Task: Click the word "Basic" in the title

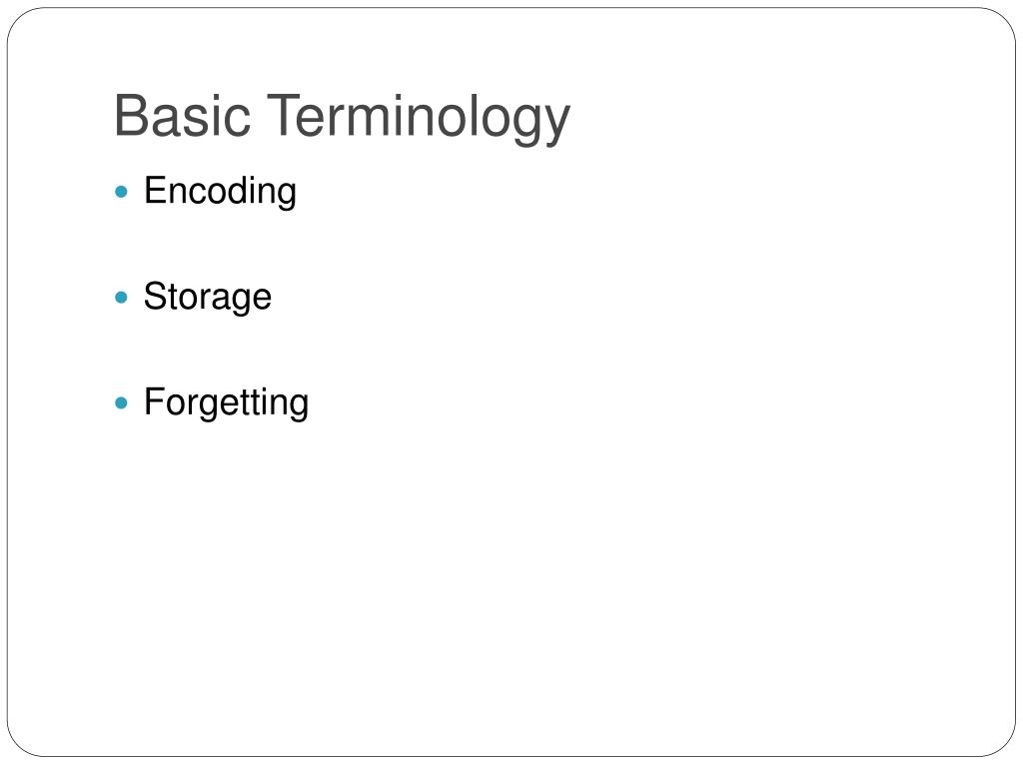Action: 182,116
